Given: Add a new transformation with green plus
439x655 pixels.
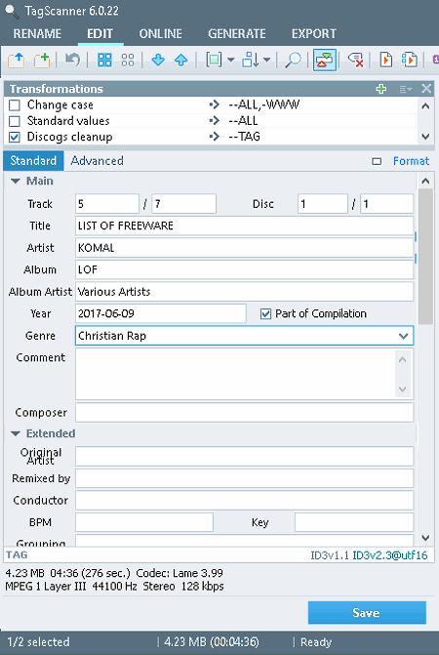Looking at the screenshot, I should point(381,89).
